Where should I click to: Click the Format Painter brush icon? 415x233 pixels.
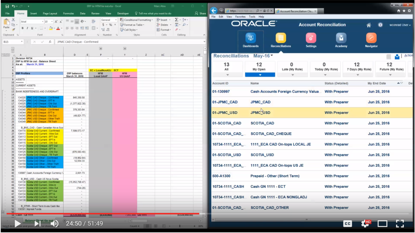click(13, 30)
